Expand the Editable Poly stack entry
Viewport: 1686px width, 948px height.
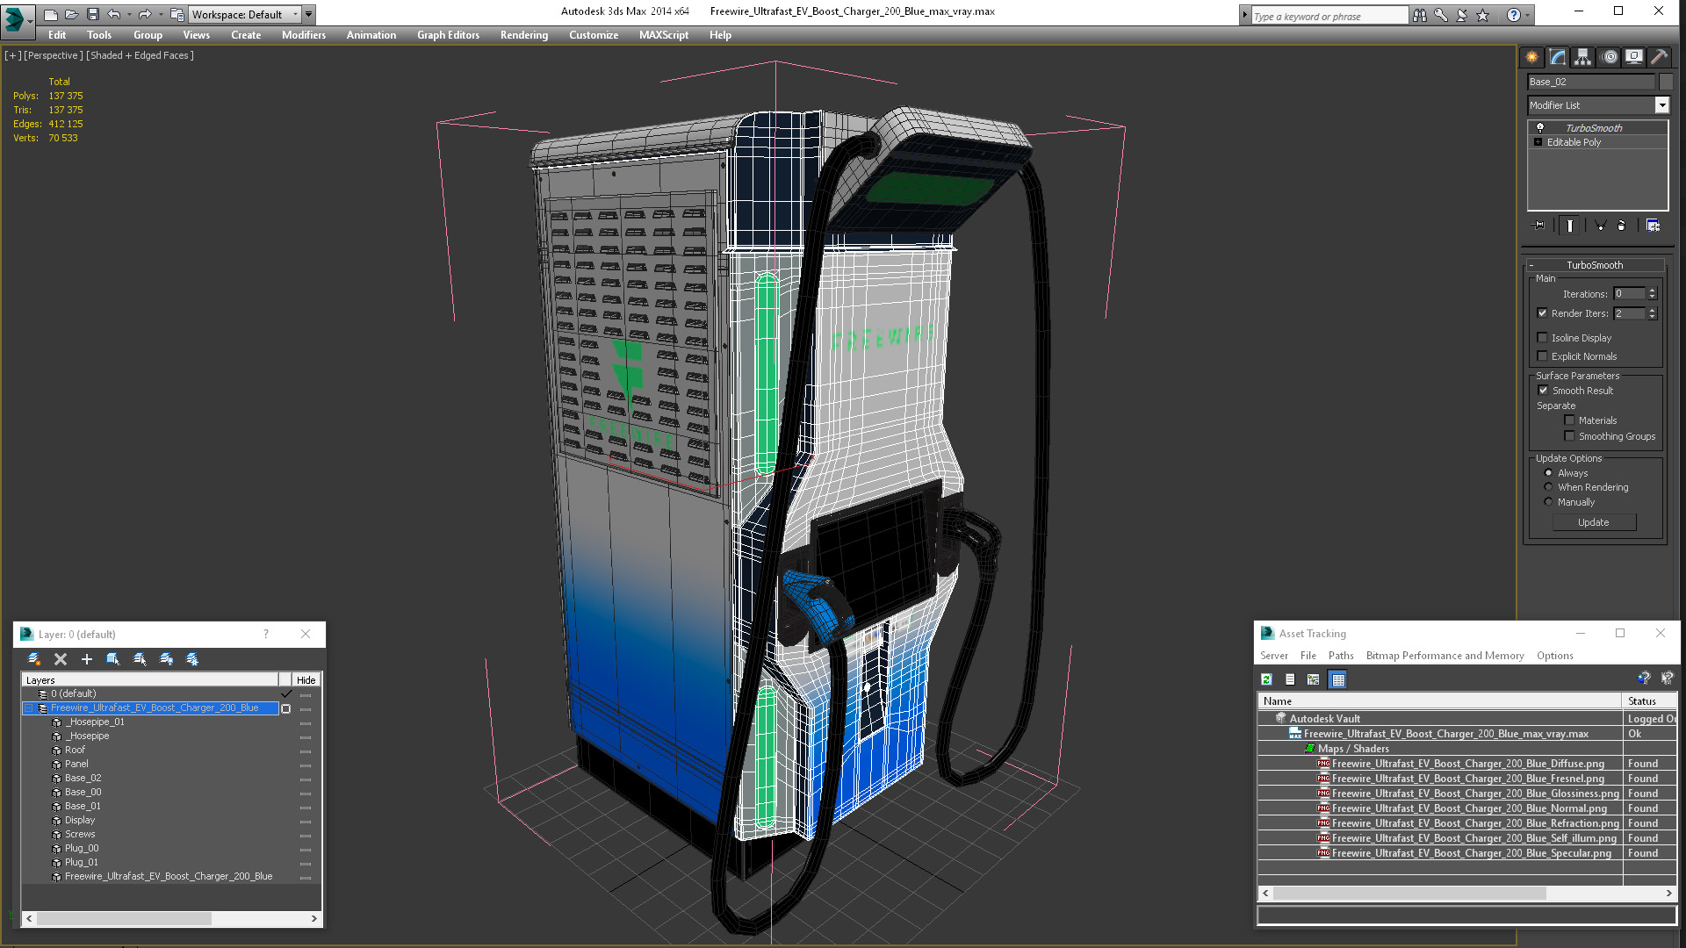pyautogui.click(x=1538, y=142)
